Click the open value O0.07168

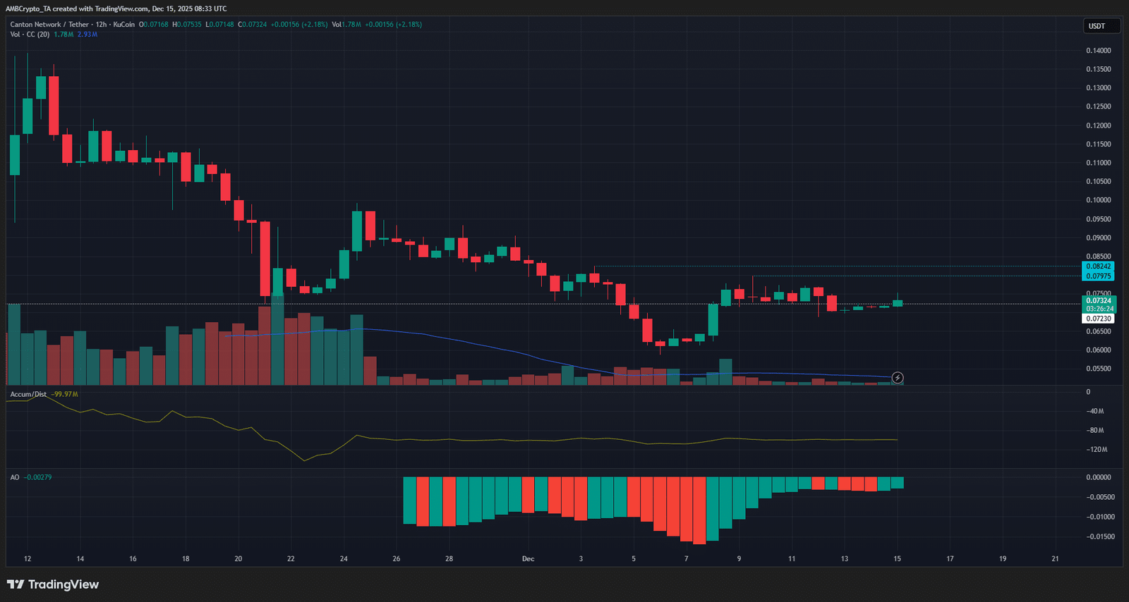coord(154,25)
